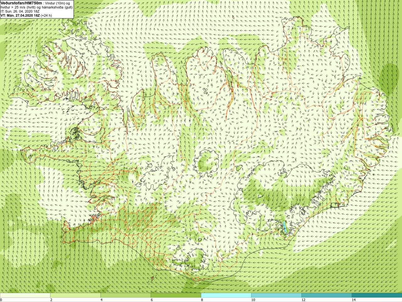
Task: Click the 'Veðurstofan/HM750m' title text
Action: [21, 3]
